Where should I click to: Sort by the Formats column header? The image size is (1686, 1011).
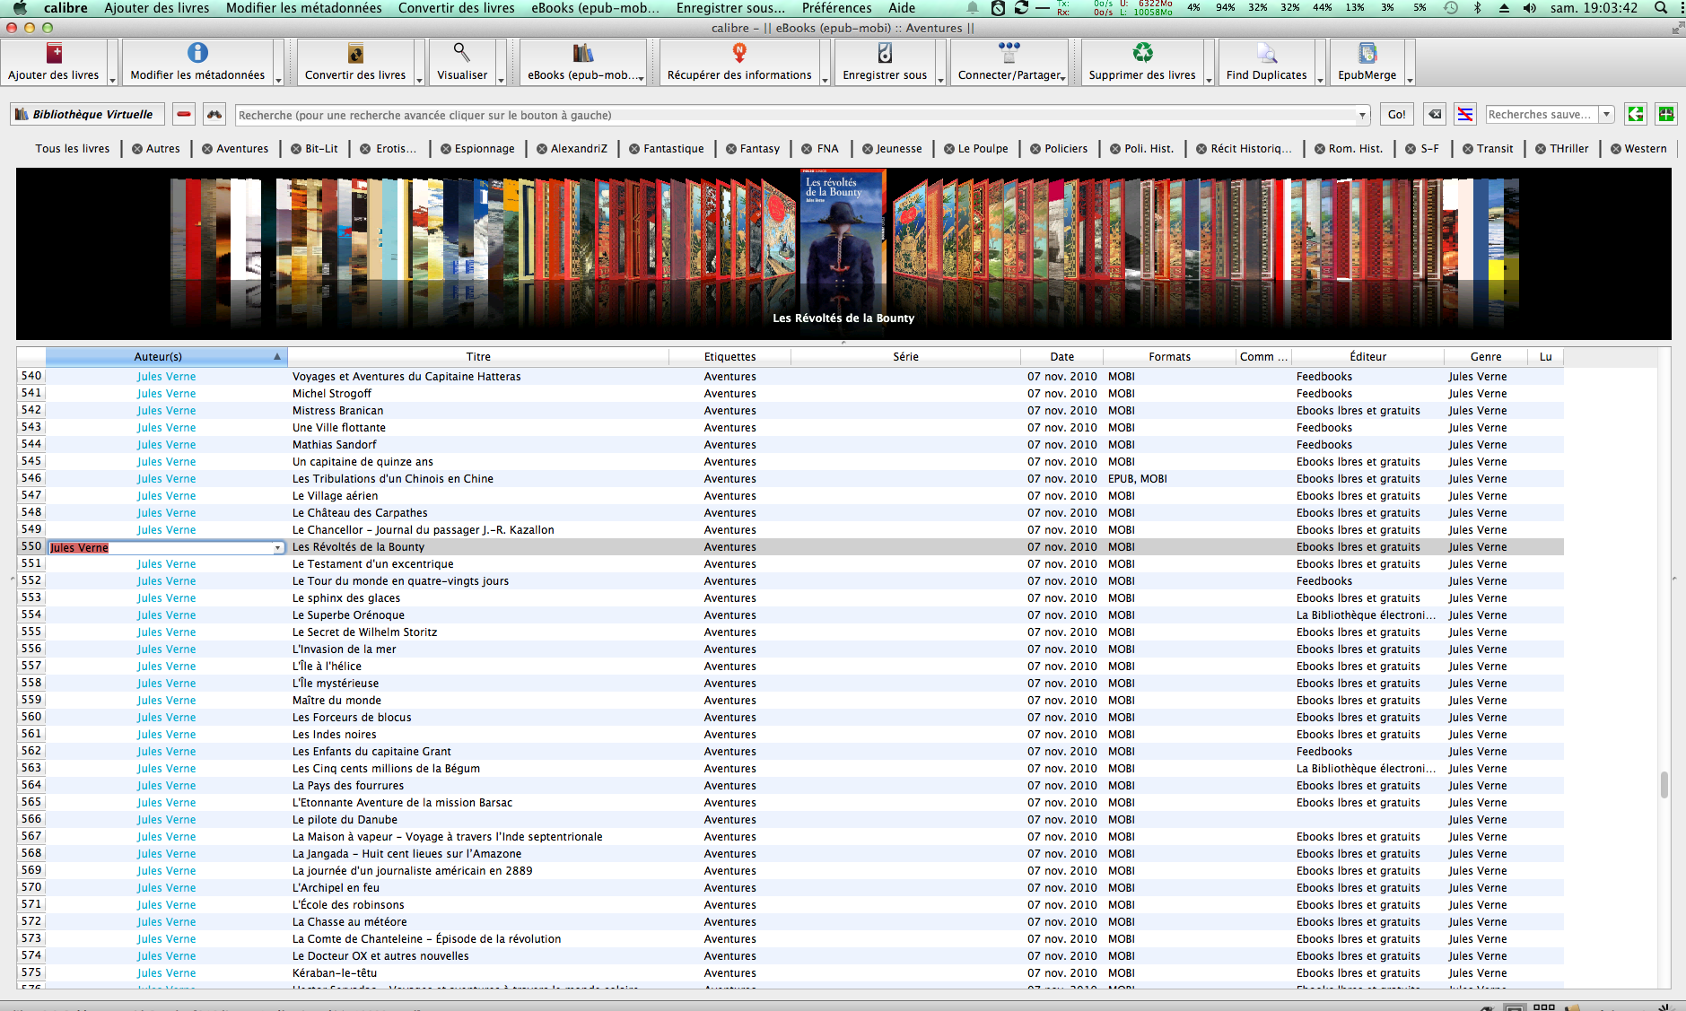(1170, 356)
